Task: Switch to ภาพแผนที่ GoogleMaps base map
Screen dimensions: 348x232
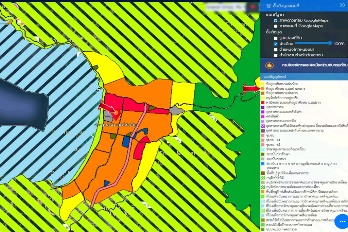Action: (276, 26)
